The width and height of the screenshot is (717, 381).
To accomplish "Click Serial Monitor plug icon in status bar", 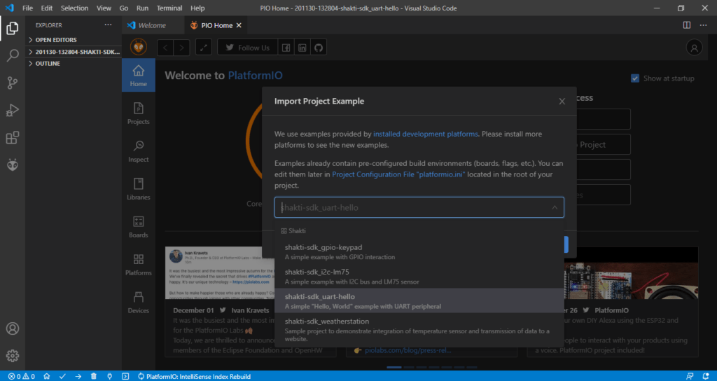I will (109, 376).
